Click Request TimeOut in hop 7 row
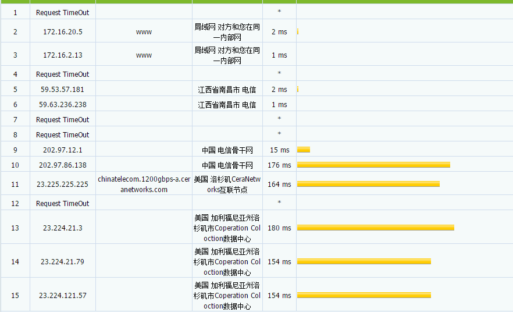 point(62,119)
